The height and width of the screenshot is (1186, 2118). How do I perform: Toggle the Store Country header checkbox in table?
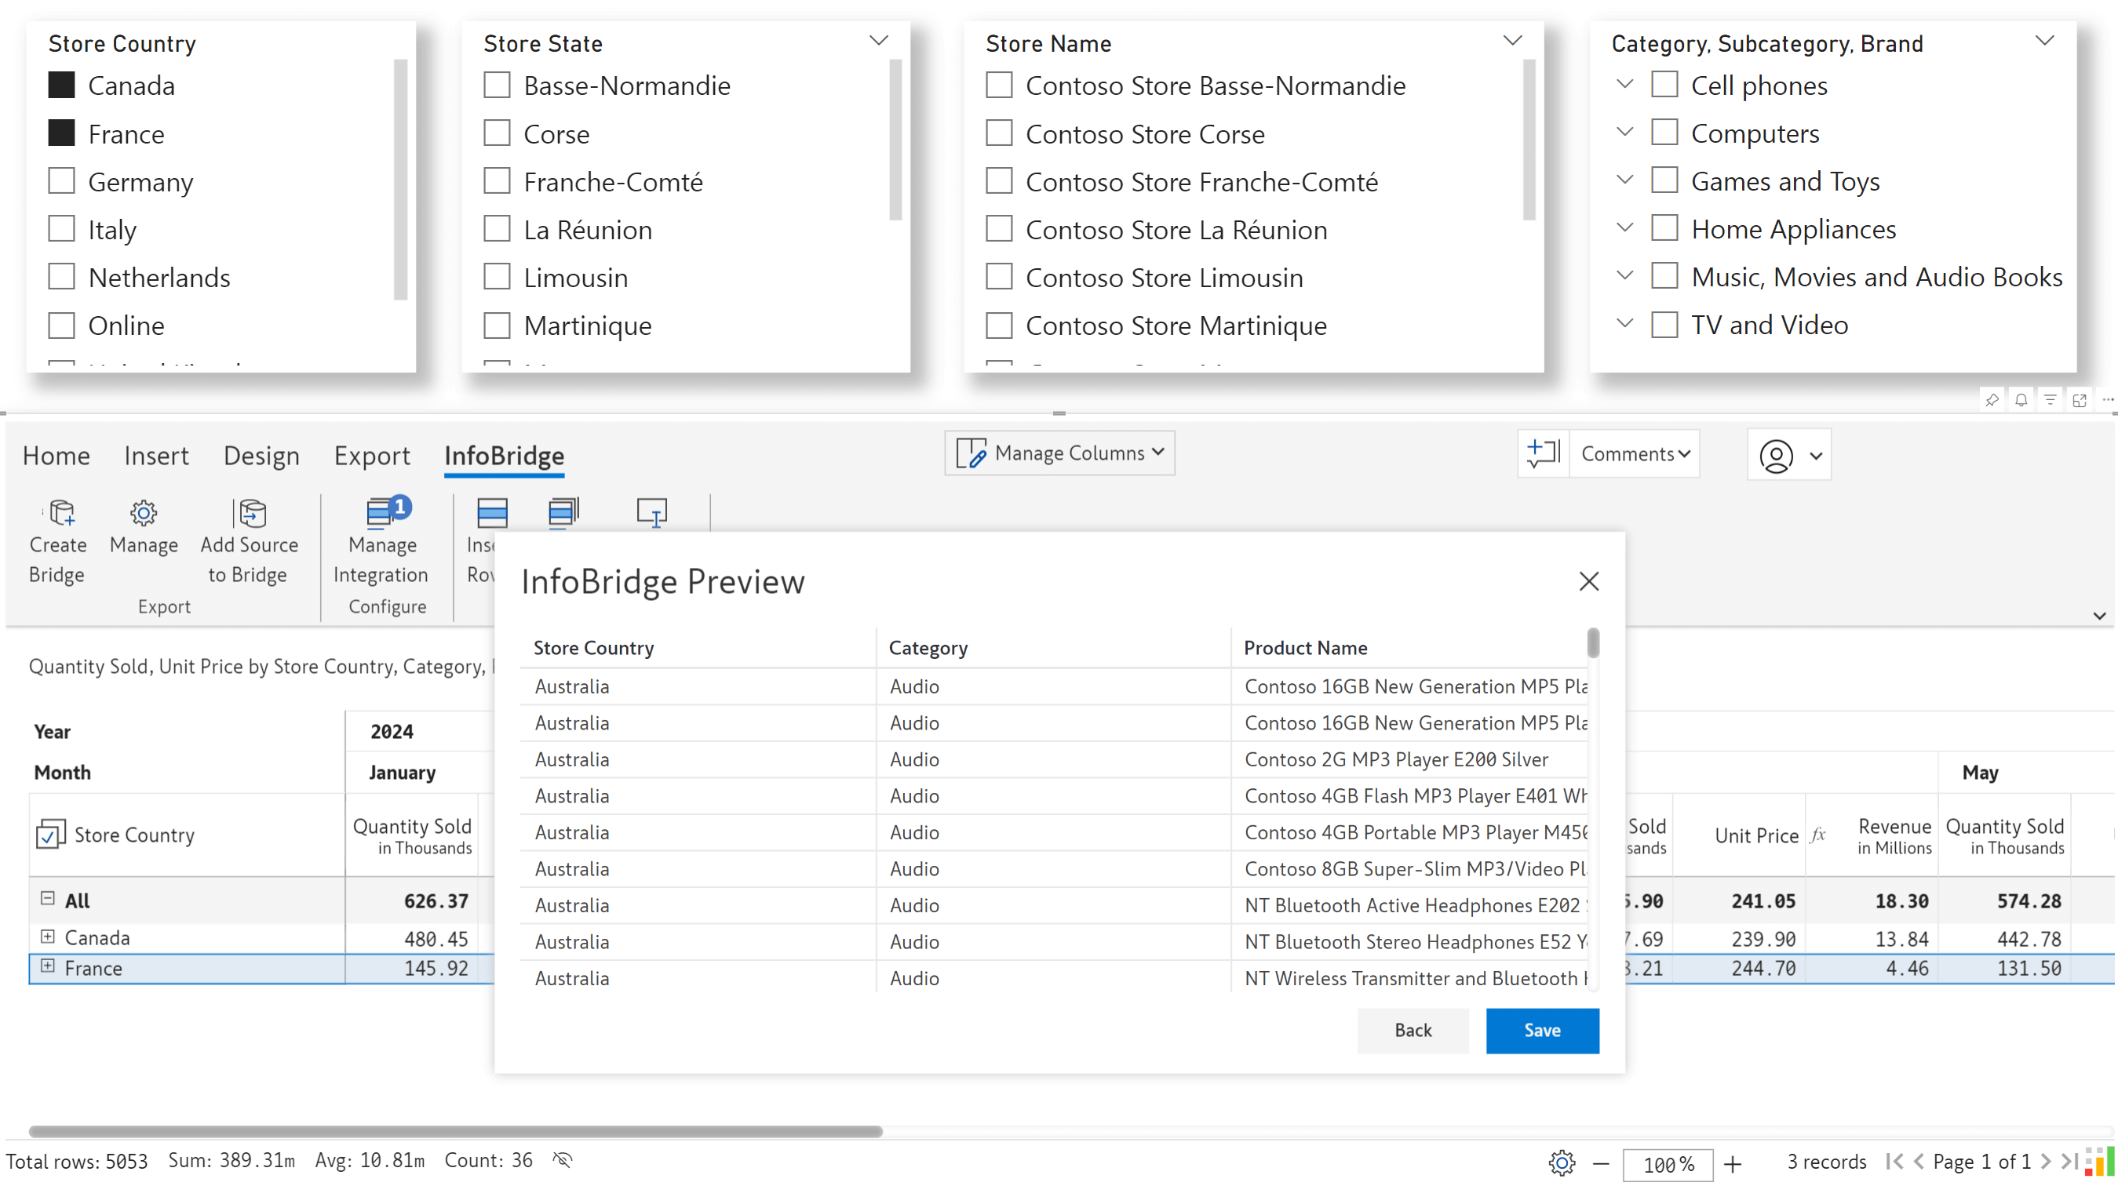[50, 835]
